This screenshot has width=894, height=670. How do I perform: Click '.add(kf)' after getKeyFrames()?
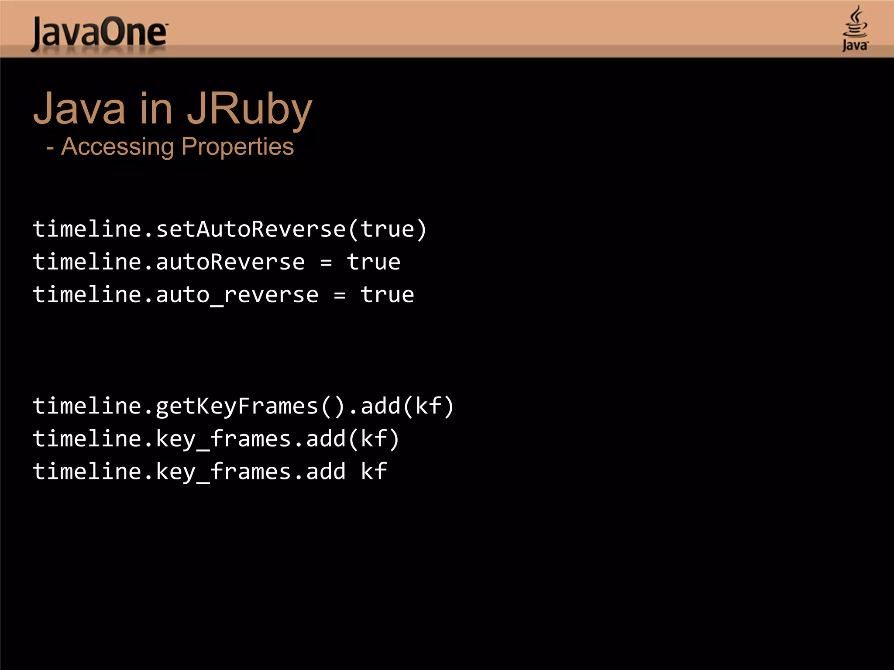[402, 407]
